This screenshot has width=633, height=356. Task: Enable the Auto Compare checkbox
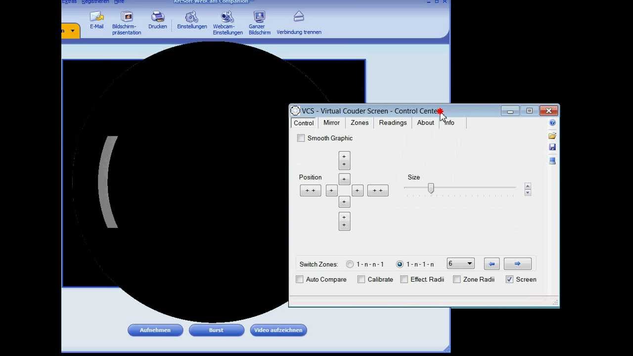[x=300, y=279]
